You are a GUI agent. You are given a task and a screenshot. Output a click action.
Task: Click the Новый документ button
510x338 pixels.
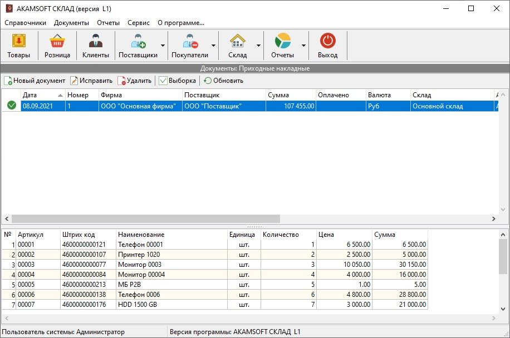click(34, 81)
